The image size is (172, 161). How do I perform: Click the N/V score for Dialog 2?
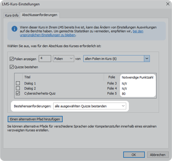pyautogui.click(x=124, y=89)
